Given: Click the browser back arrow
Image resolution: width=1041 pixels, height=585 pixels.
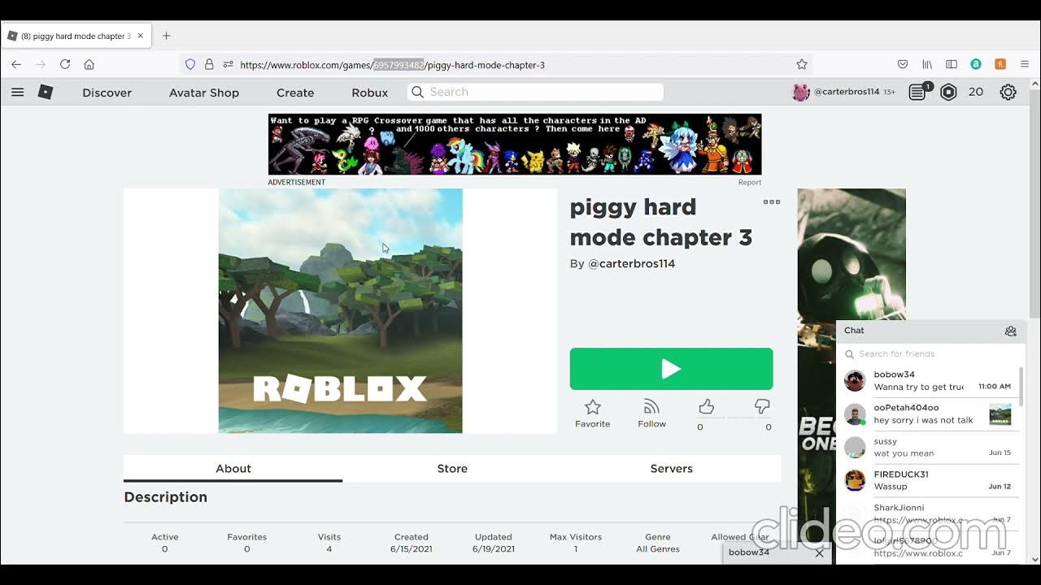Looking at the screenshot, I should 16,64.
